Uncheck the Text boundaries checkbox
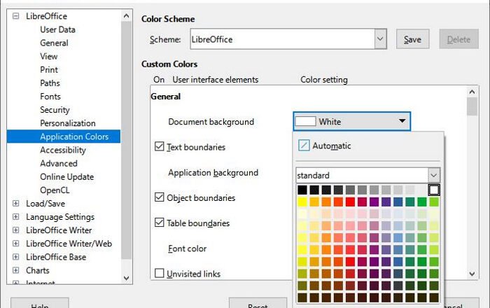 160,146
